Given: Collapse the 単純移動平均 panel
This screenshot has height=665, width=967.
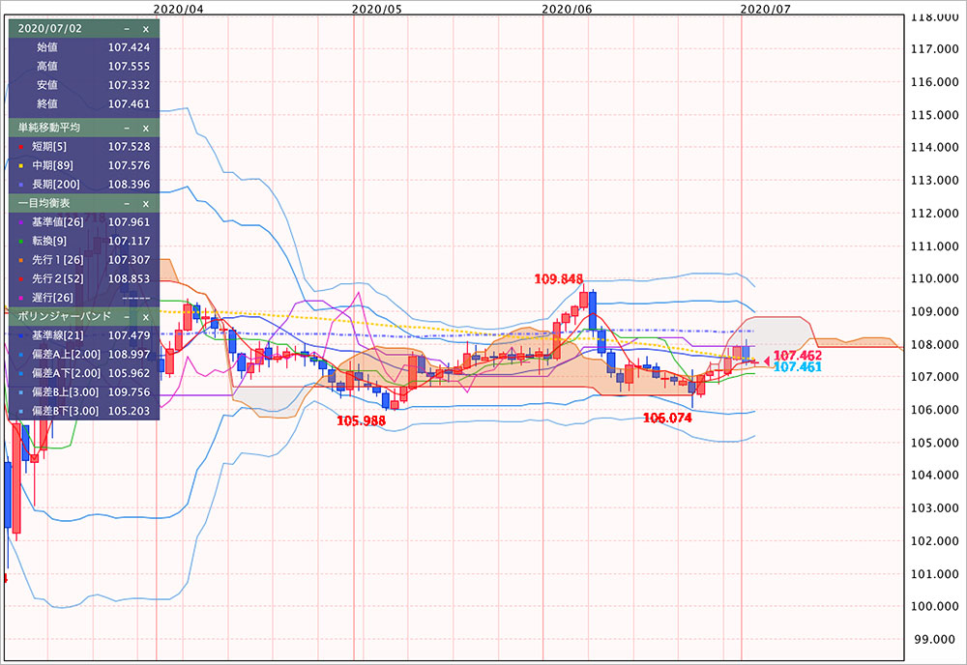Looking at the screenshot, I should pos(127,128).
